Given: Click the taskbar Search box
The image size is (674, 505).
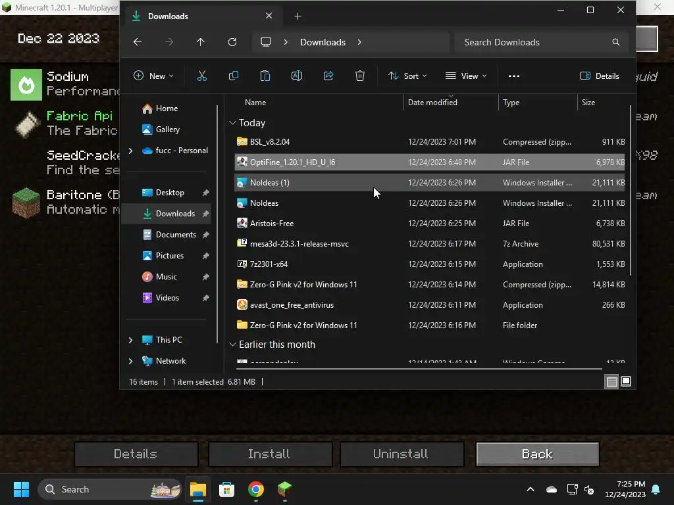Looking at the screenshot, I should tap(110, 489).
